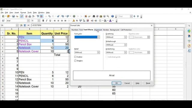The width and height of the screenshot is (192, 108).
Task: Open the Strikethrough dropdown
Action: tap(125, 45)
